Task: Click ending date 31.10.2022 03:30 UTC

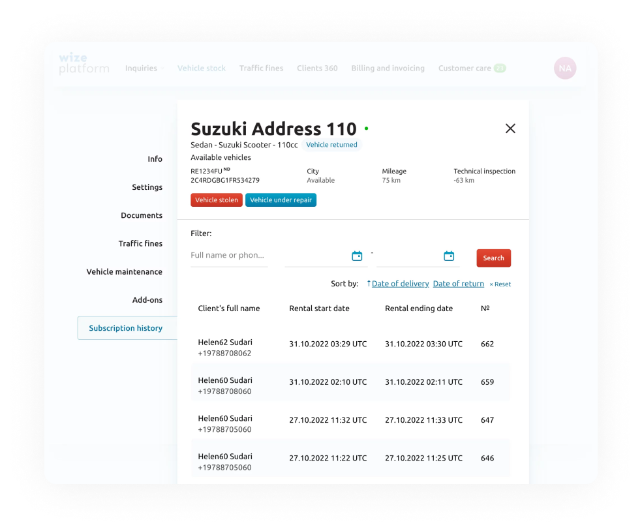Action: point(424,344)
